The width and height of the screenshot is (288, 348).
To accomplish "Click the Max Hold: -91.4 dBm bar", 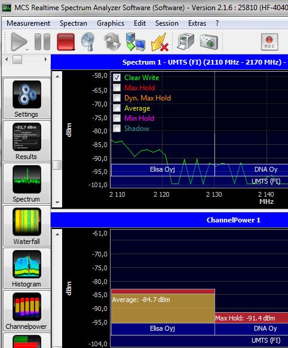I will [252, 318].
